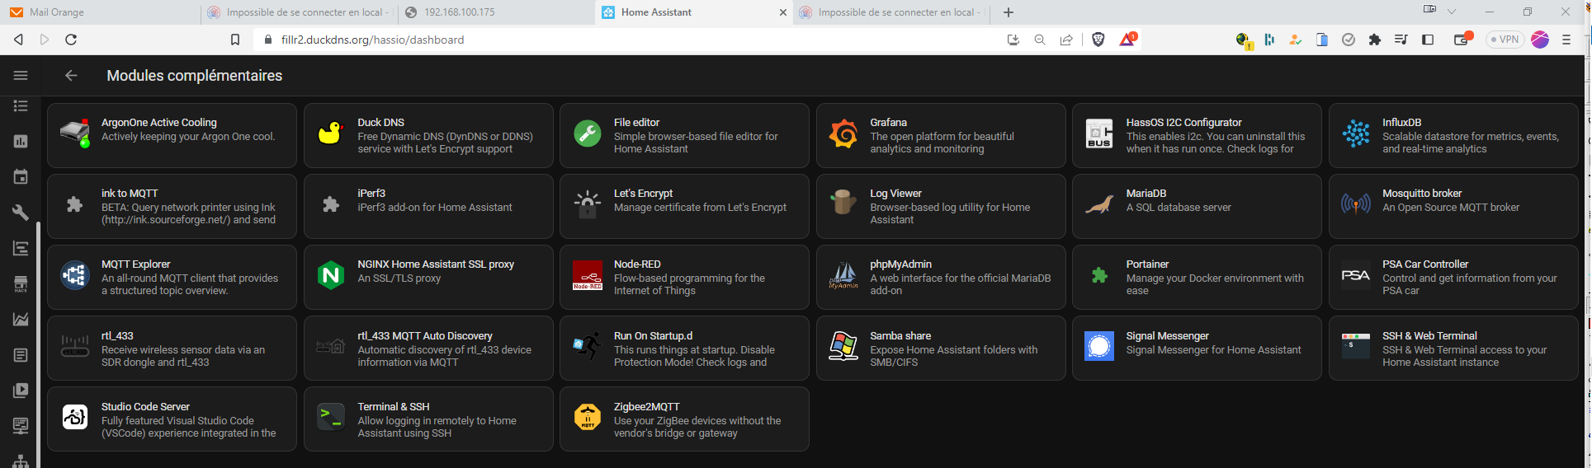The image size is (1592, 468).
Task: Bookmark this page
Action: (x=235, y=40)
